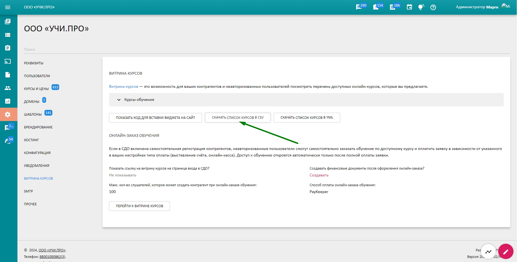517x262 pixels.
Task: Open the calendar icon in header
Action: (x=409, y=7)
